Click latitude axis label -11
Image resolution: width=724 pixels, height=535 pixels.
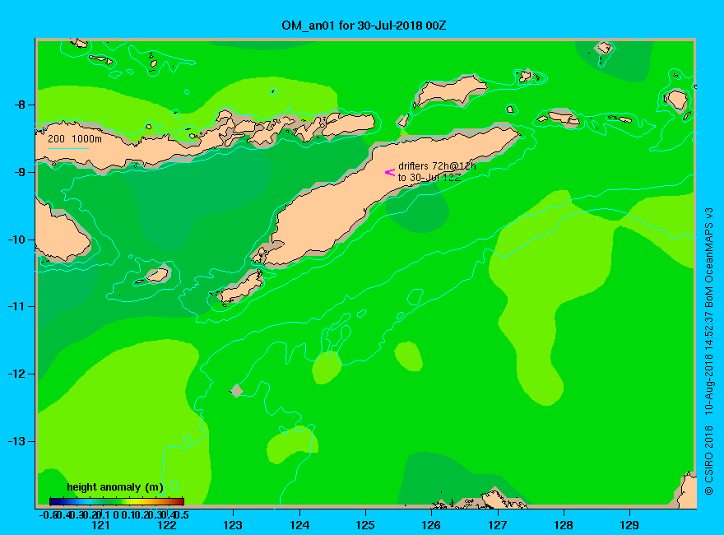[x=17, y=306]
